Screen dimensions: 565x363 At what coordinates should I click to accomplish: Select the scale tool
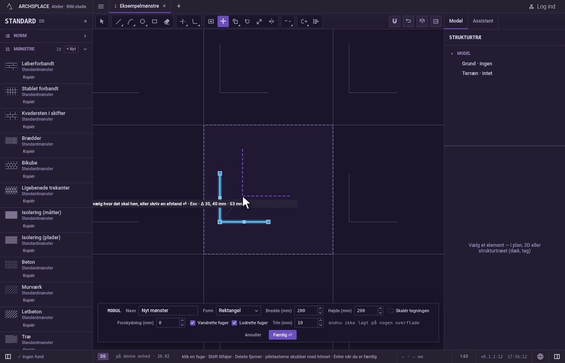tap(259, 21)
